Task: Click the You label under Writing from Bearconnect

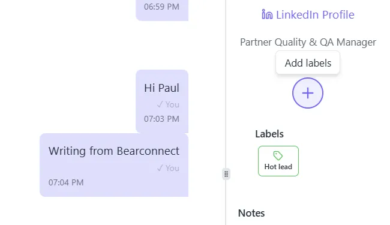Action: pyautogui.click(x=172, y=168)
